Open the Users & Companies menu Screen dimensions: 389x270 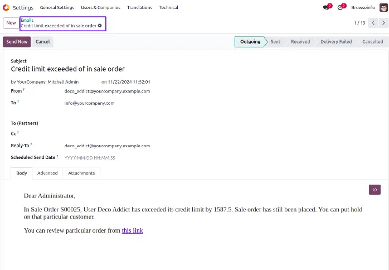100,8
